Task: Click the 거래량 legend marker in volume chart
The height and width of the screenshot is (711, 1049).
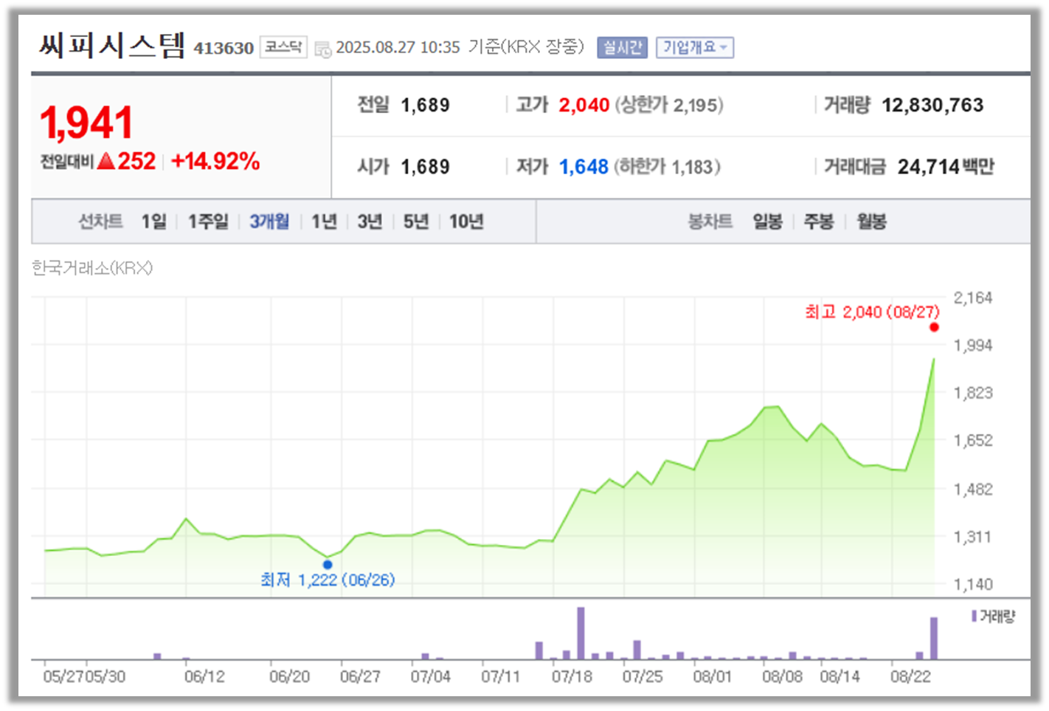Action: coord(974,616)
